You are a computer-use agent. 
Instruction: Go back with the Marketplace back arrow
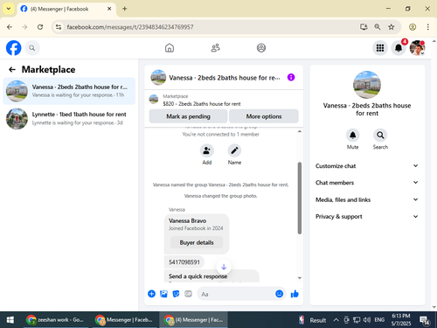tap(12, 69)
